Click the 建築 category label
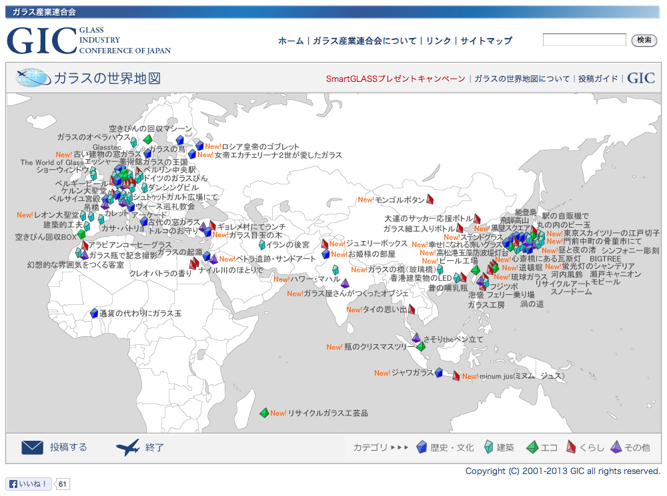Viewport: 667px width, 496px height. pyautogui.click(x=506, y=447)
